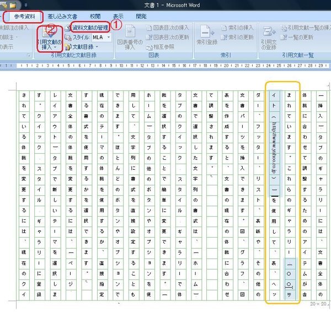
Task: Click the horizontal ruler at mark 15
Action: [174, 66]
